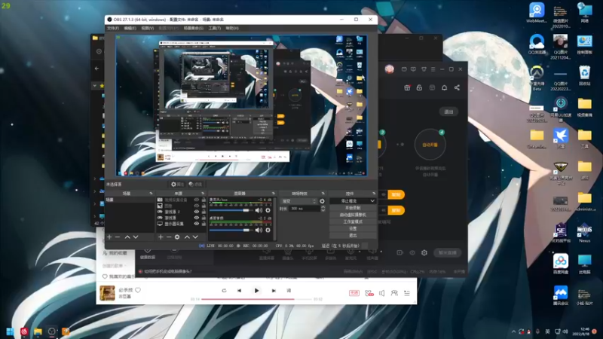Toggle lock on 显示器采集 source
603x339 pixels.
tap(204, 224)
